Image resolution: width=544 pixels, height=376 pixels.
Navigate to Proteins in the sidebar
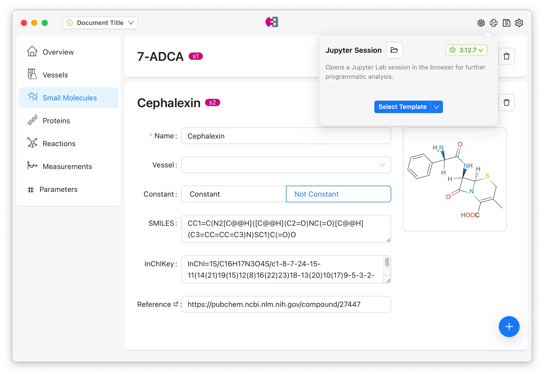coord(56,121)
